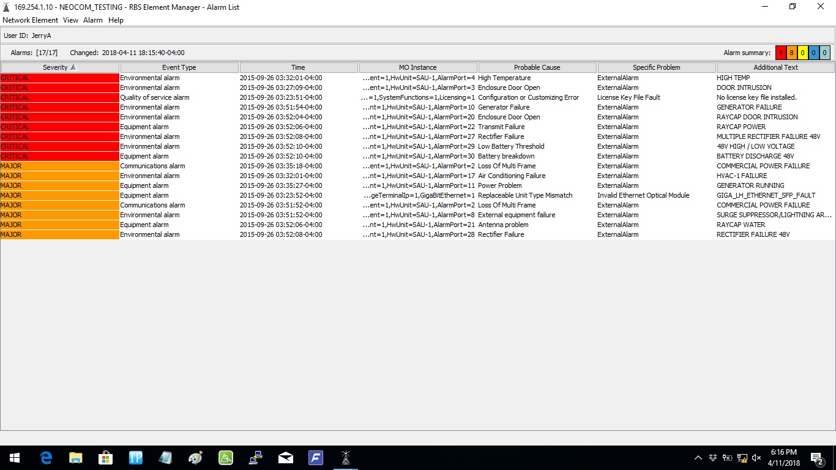The width and height of the screenshot is (836, 470).
Task: Click the GENERATOR RUNNING cell
Action: pyautogui.click(x=775, y=185)
